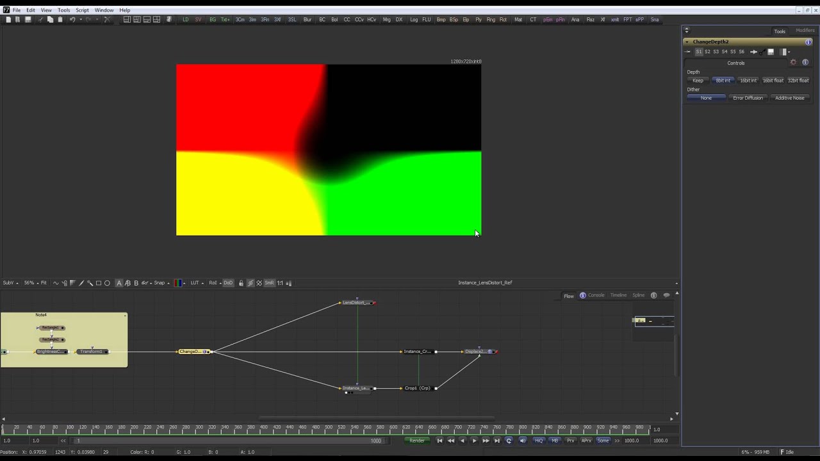Toggle the loop playback button
This screenshot has height=461, width=820.
(509, 441)
